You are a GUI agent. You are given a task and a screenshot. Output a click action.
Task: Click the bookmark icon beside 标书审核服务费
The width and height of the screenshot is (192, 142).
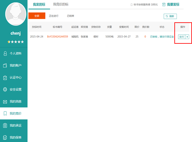point(131,5)
